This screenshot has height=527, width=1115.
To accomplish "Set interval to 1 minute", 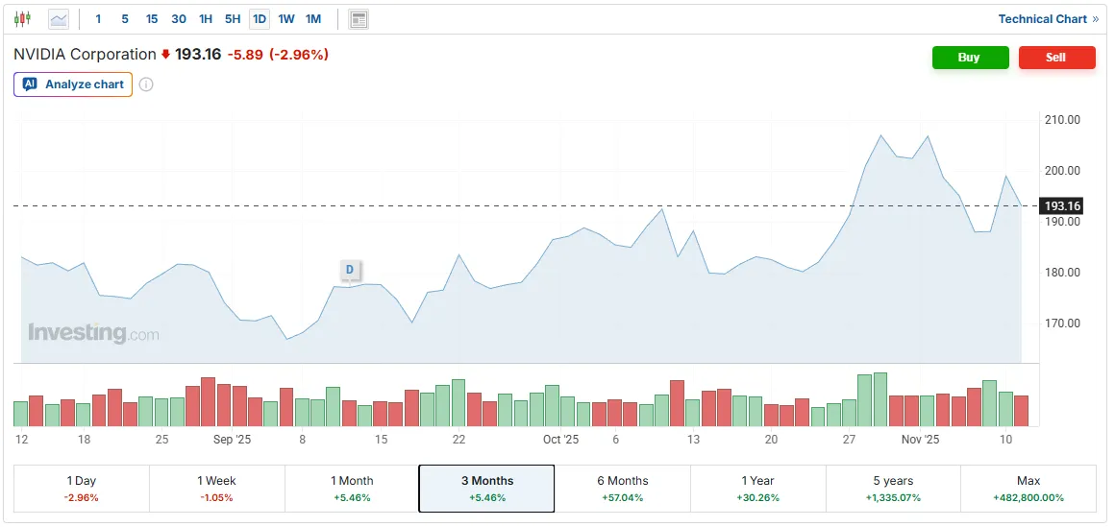I will (98, 19).
